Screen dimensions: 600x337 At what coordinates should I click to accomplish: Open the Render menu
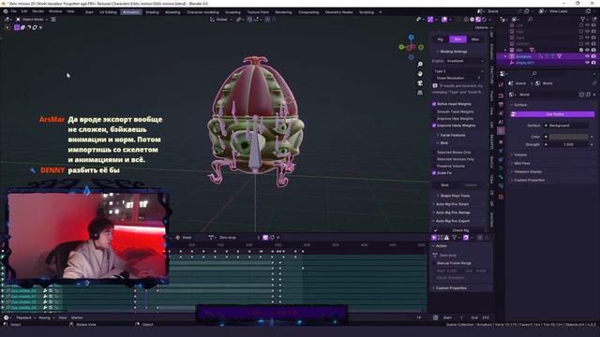[x=37, y=11]
